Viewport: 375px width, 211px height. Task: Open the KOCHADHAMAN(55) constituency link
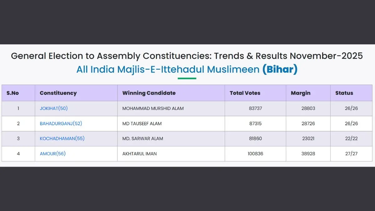coord(62,138)
